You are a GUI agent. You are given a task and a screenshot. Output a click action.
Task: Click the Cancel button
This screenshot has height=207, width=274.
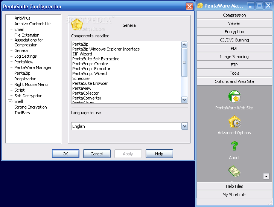point(97,154)
